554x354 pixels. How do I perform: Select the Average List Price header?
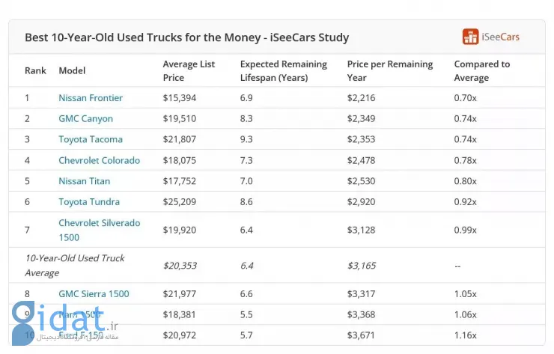(189, 70)
